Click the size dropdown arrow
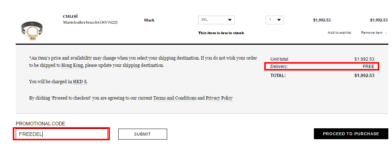 [230, 20]
